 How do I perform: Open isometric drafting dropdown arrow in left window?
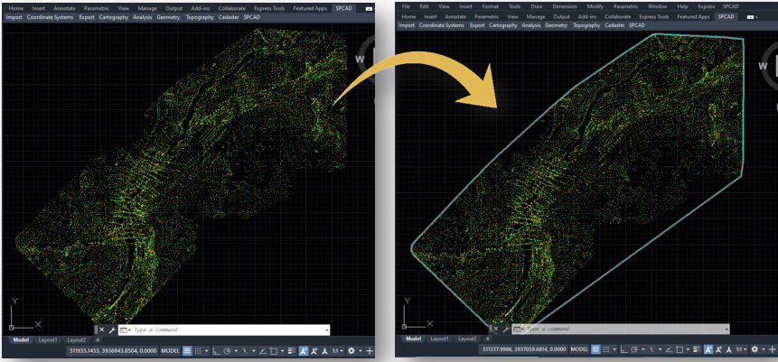[254, 350]
